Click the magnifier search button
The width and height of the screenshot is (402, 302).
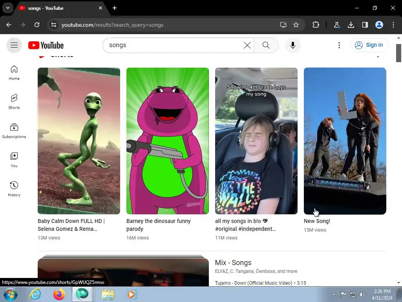(266, 45)
